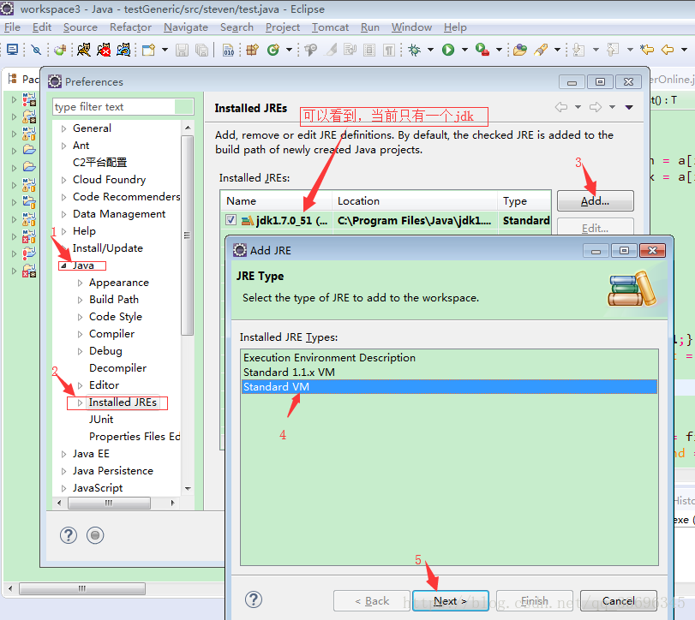Select Standard VM JRE type
The width and height of the screenshot is (695, 620).
pos(449,386)
